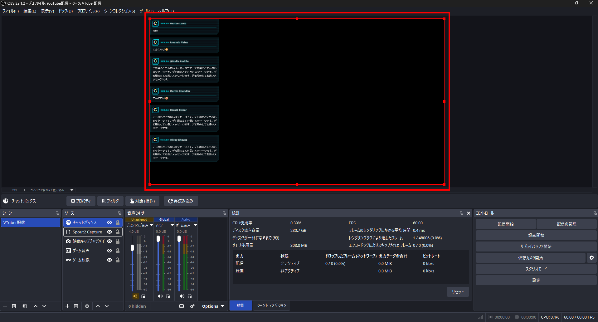Open the ドック menu
This screenshot has height=322, width=598.
point(66,11)
